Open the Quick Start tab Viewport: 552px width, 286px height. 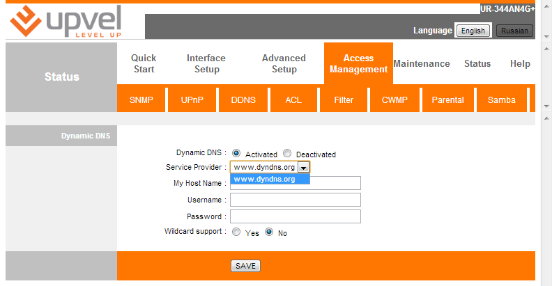pos(144,63)
